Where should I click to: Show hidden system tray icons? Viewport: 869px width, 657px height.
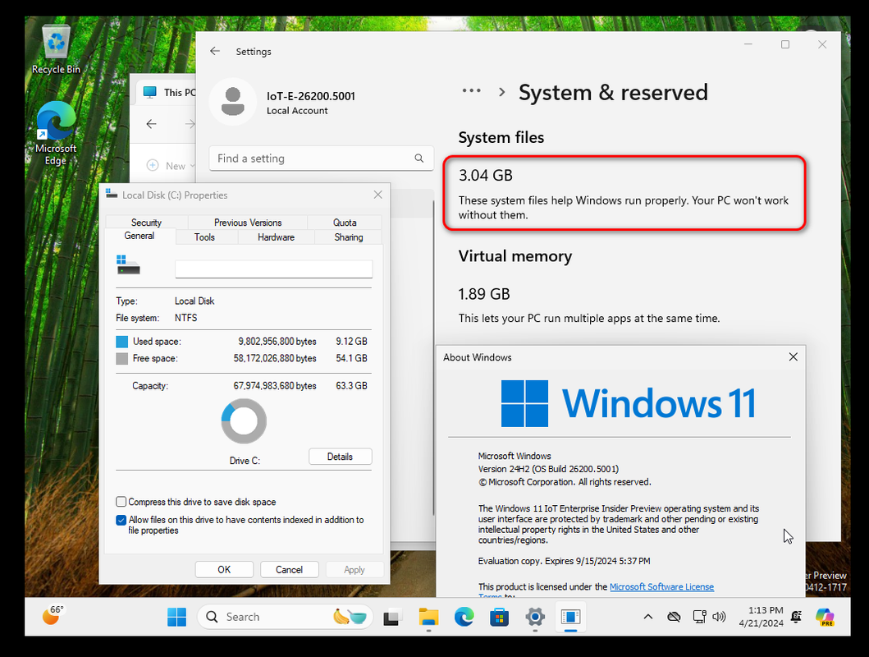[648, 617]
